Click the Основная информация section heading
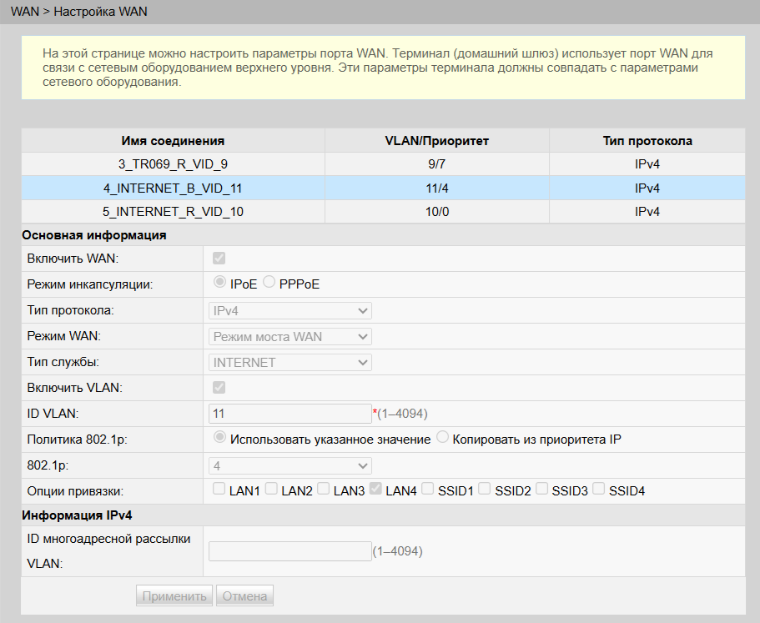 [94, 235]
